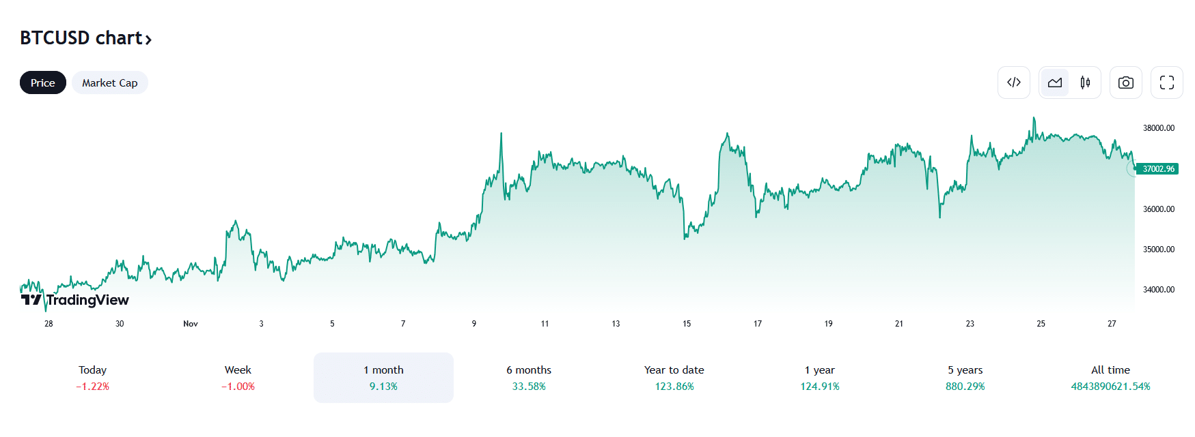The width and height of the screenshot is (1195, 437).
Task: Select the 5 years range
Action: tap(965, 378)
